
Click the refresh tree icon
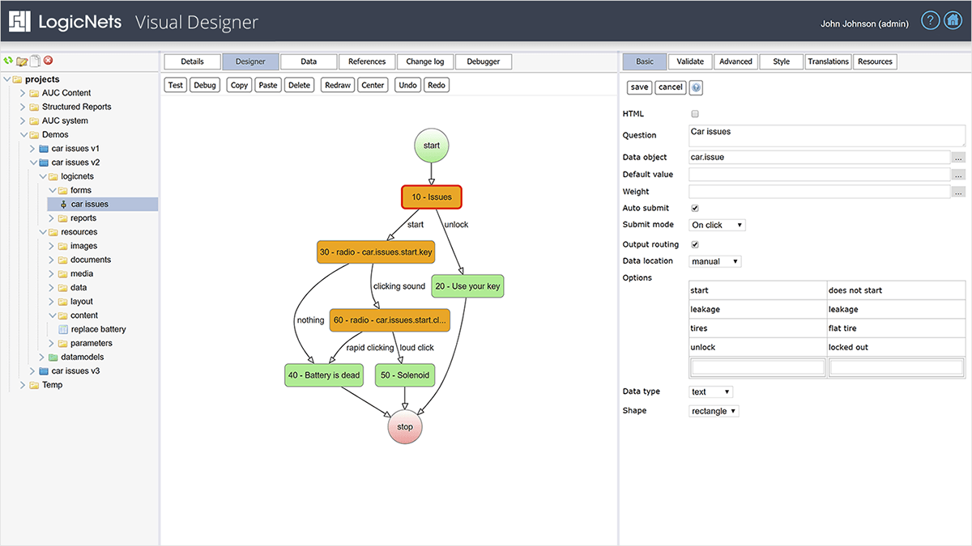[x=8, y=61]
